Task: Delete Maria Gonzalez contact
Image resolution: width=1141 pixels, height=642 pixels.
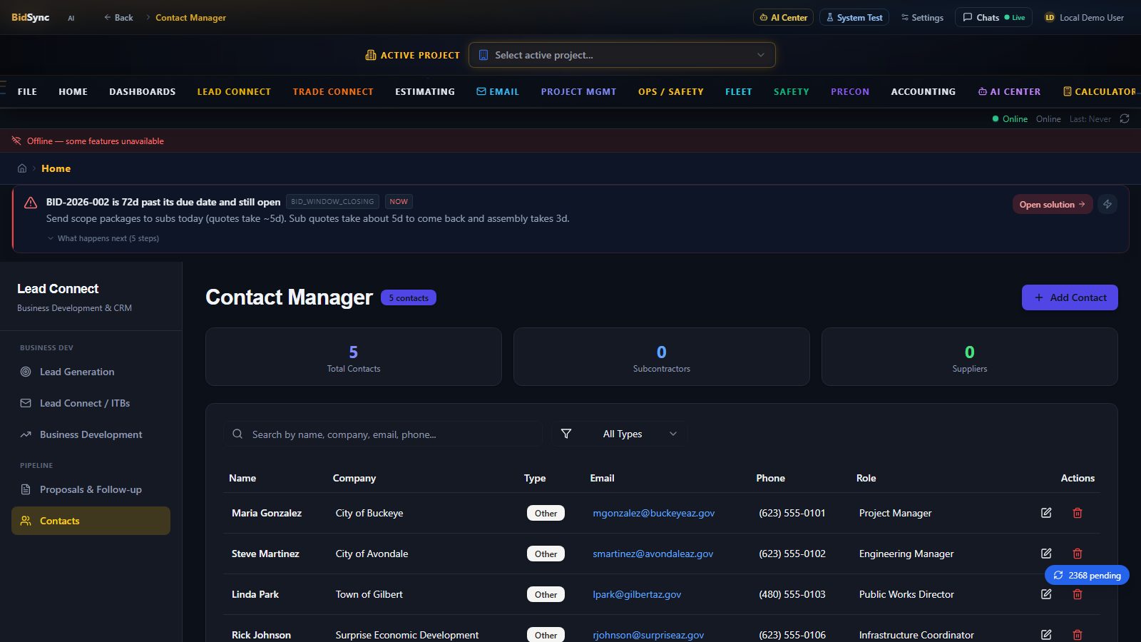Action: point(1078,513)
